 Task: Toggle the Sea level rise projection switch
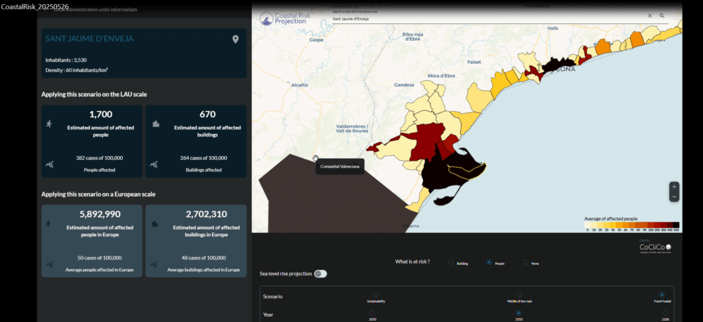(x=320, y=274)
